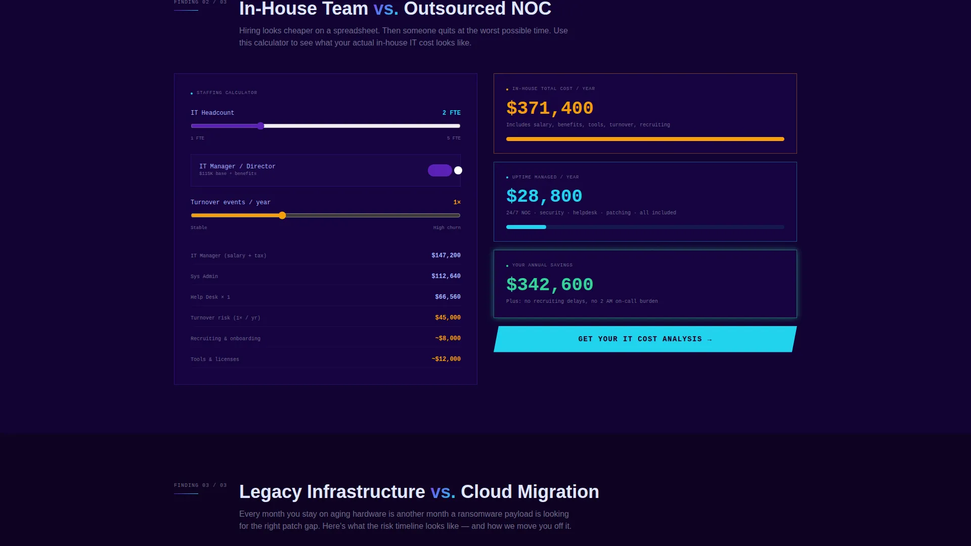Click the Legacy Infrastructure vs. Cloud Migration heading
This screenshot has width=971, height=546.
(419, 491)
